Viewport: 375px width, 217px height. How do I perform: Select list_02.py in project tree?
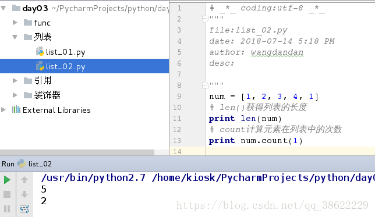point(66,66)
